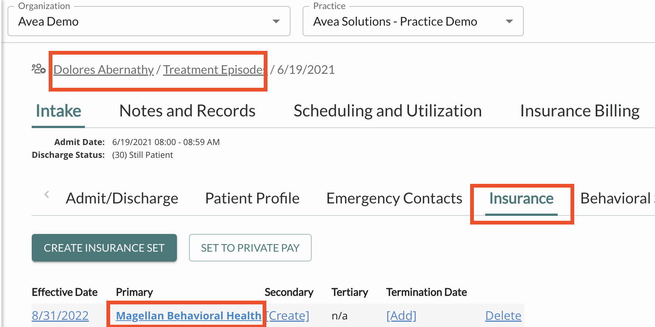
Task: Click the left chevron beside Admit/Discharge
Action: pos(46,194)
